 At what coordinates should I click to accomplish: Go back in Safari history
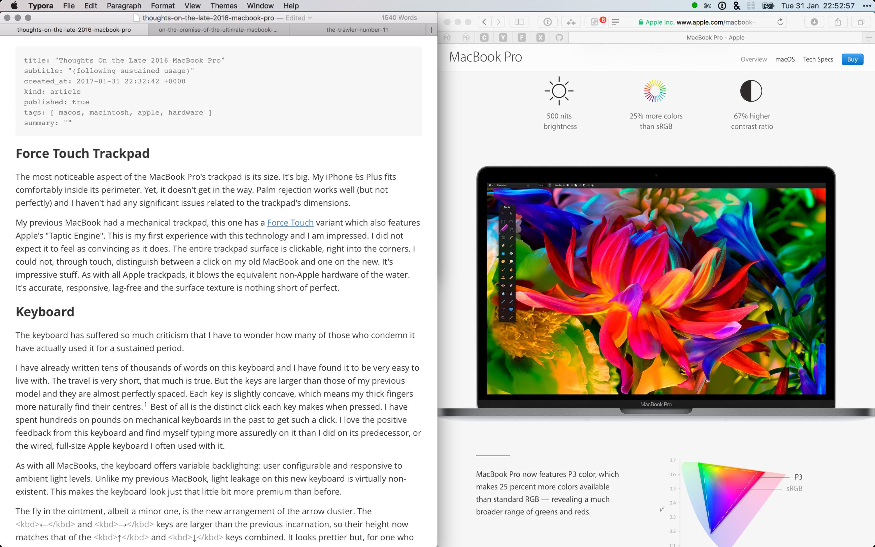pyautogui.click(x=484, y=22)
